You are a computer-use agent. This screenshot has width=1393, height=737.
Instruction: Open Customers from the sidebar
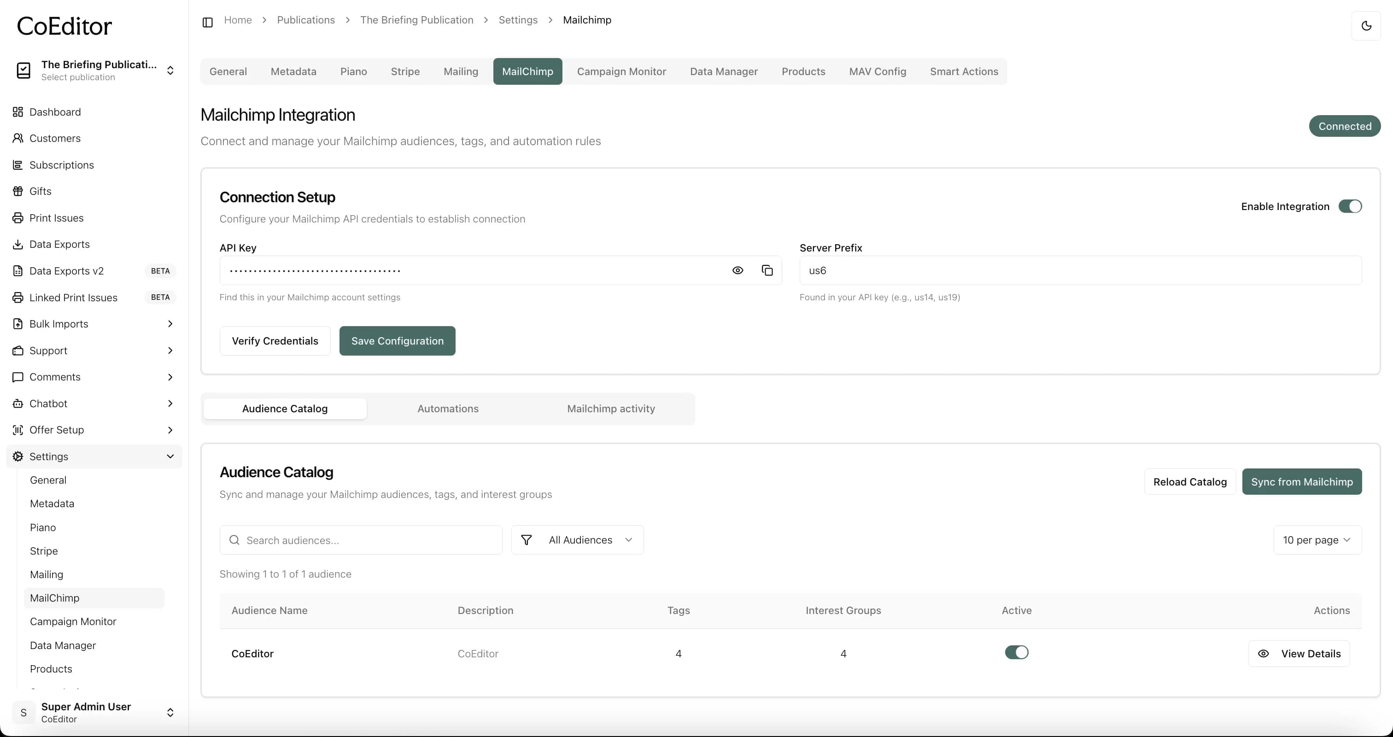[x=55, y=139]
